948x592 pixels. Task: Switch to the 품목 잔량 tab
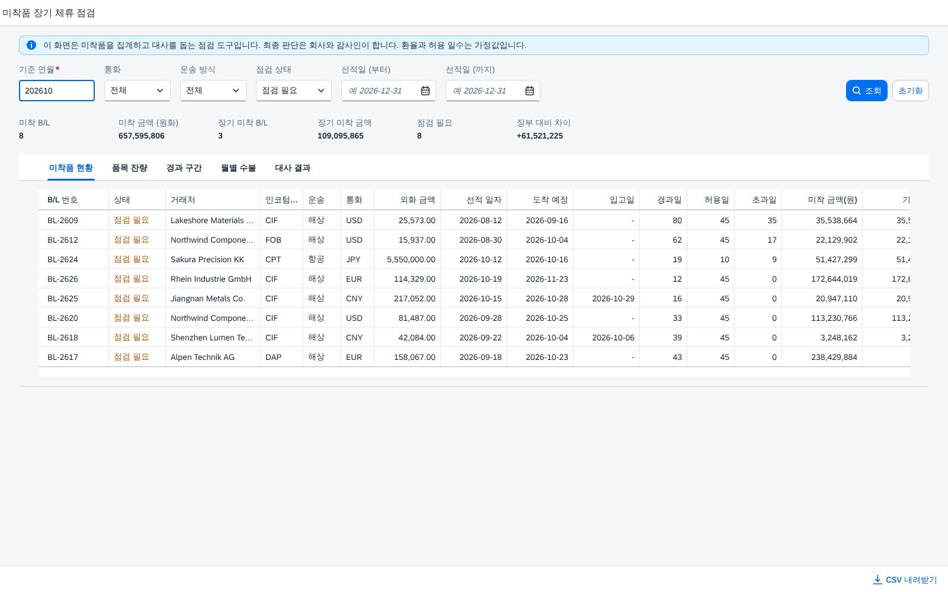click(x=130, y=168)
